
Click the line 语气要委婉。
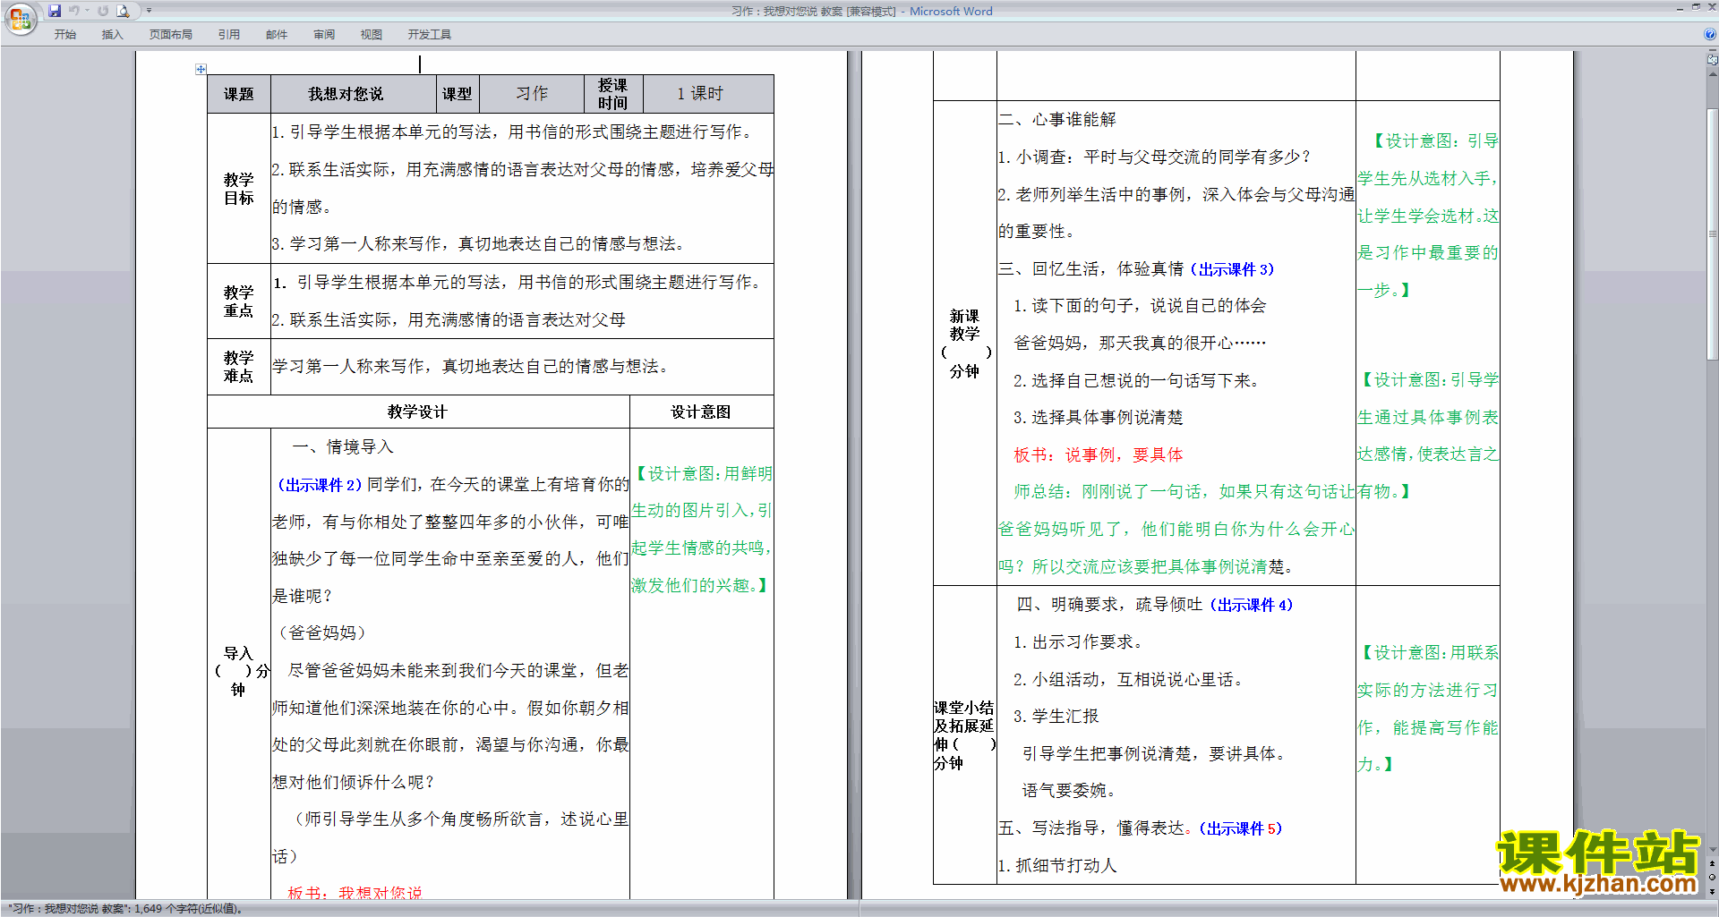(x=1069, y=791)
